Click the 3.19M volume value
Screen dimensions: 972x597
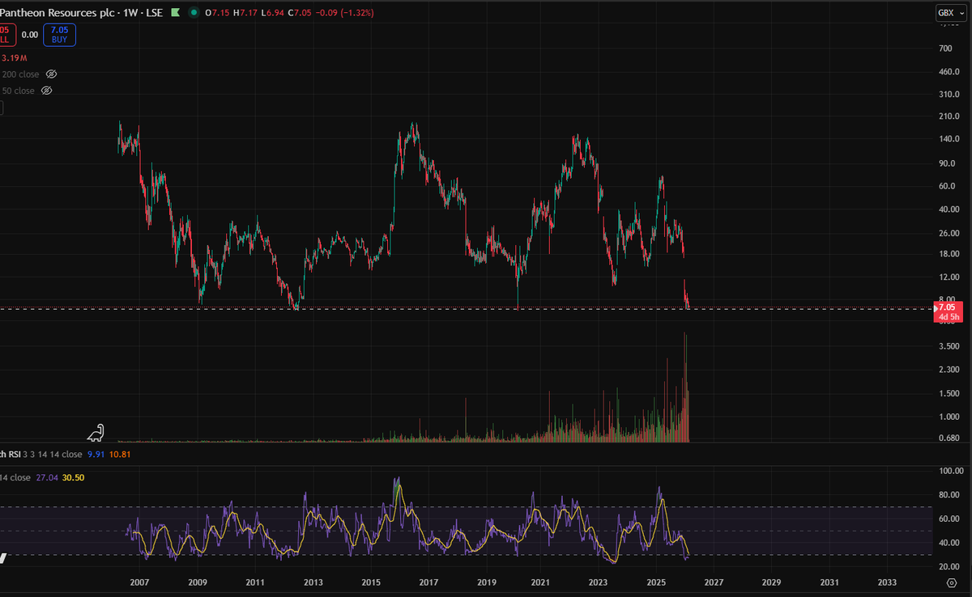click(15, 58)
